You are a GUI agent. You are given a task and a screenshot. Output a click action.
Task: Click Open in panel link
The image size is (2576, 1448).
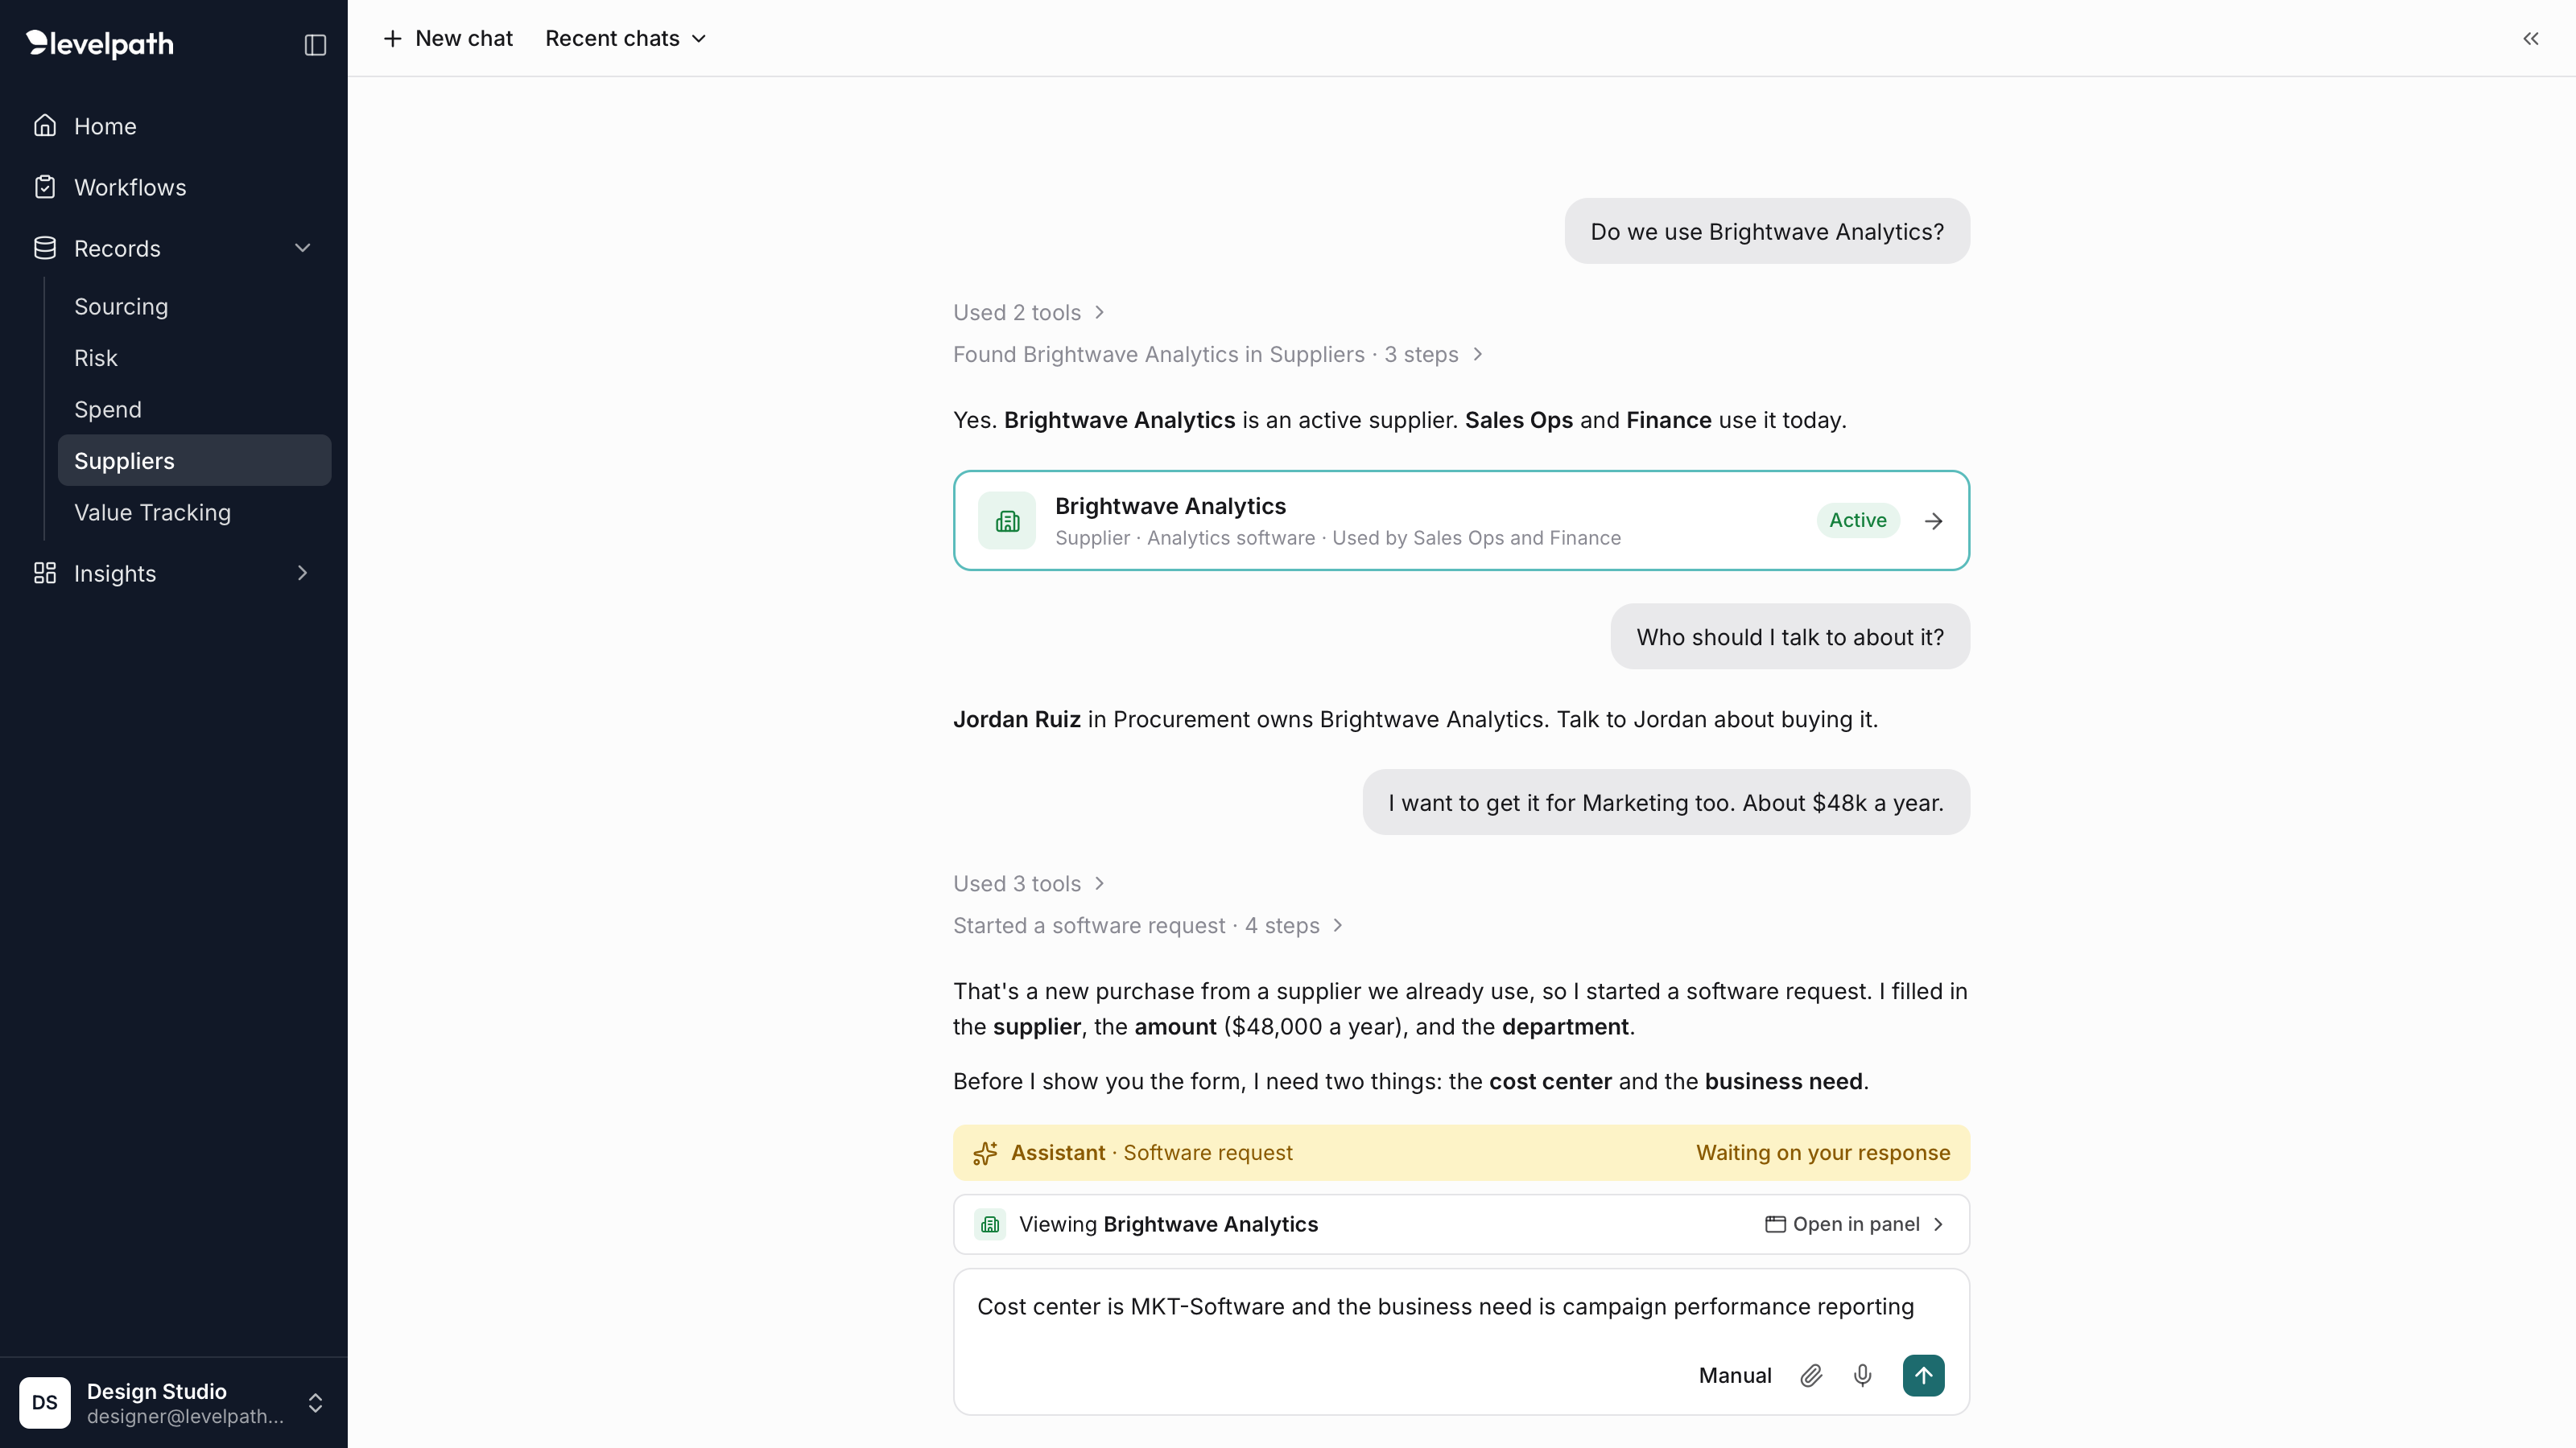pos(1854,1224)
